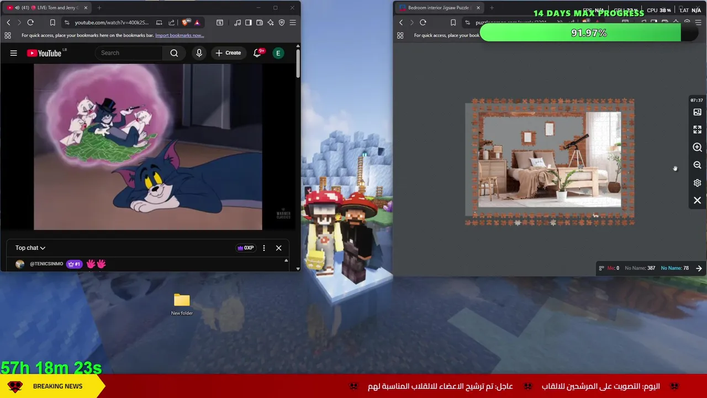Click the @TENICSINMO chat username
Viewport: 707px width, 398px height.
pos(46,264)
